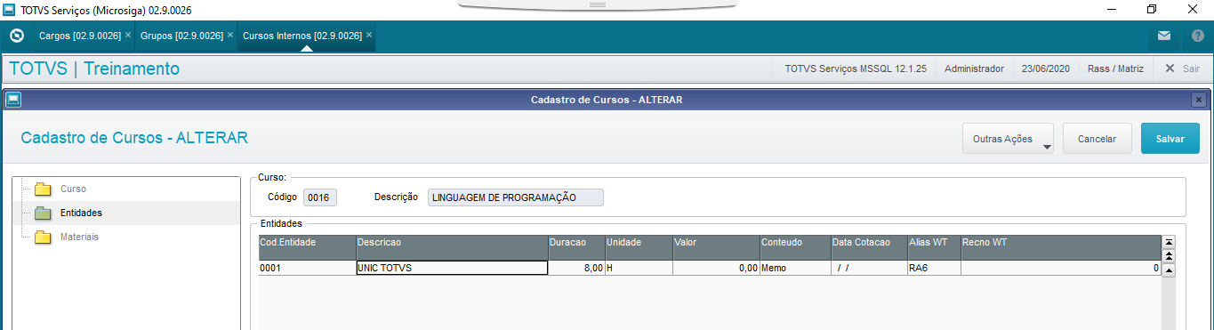Select Curso in the tree

(73, 189)
